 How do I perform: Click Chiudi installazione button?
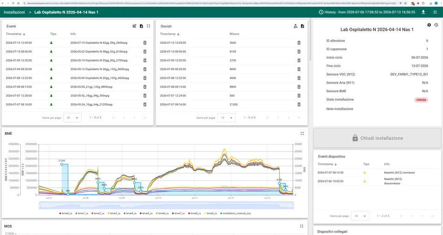pos(377,138)
